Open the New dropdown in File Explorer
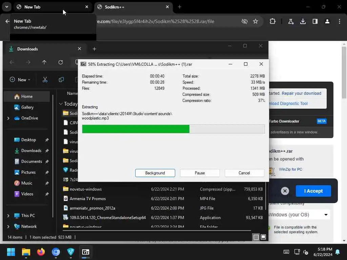This screenshot has width=347, height=260. click(x=20, y=80)
